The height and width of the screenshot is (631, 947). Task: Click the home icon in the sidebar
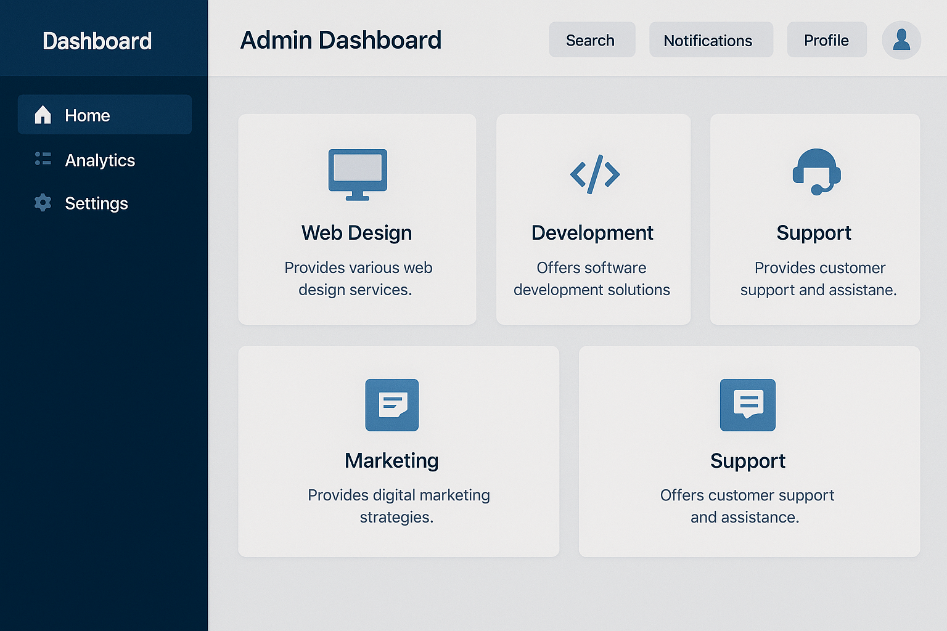tap(43, 115)
